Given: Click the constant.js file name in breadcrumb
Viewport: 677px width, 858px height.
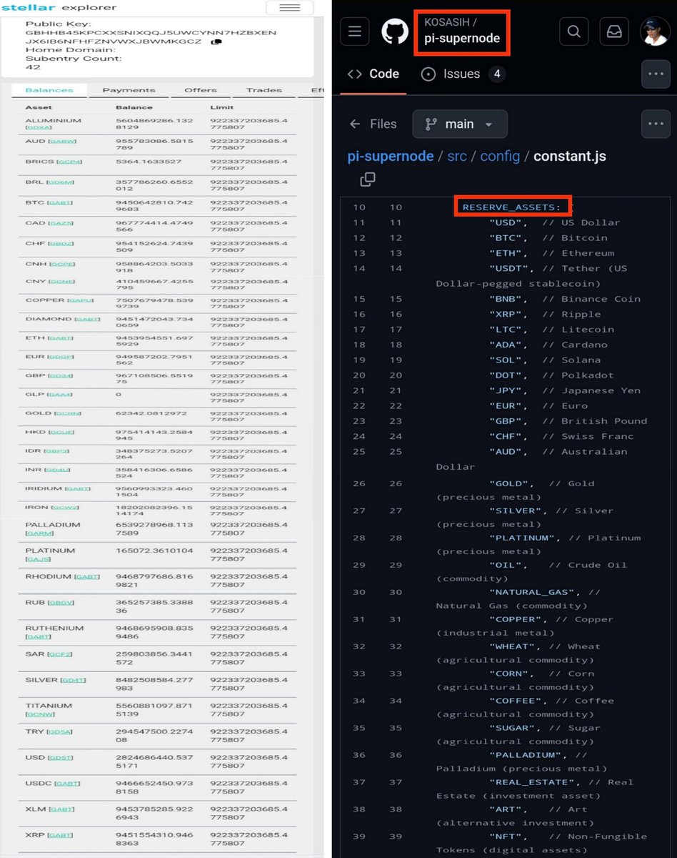Looking at the screenshot, I should tap(570, 156).
